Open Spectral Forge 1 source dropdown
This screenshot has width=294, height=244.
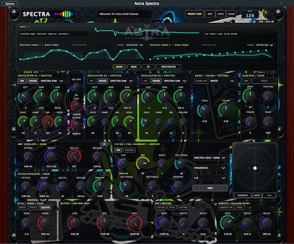135,45
